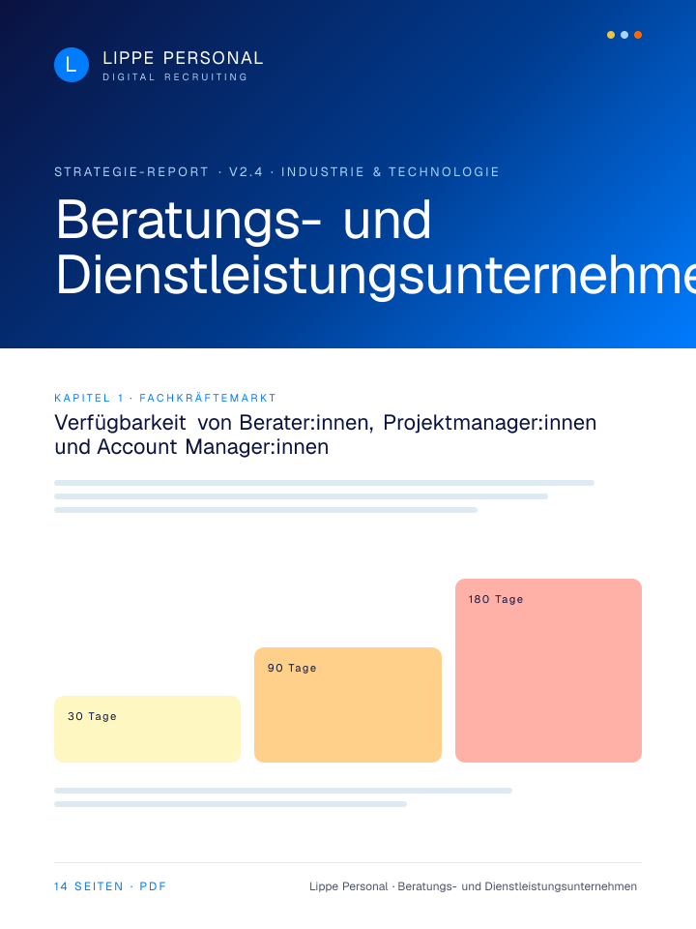
Task: Click the light blue middle dot
Action: (624, 35)
